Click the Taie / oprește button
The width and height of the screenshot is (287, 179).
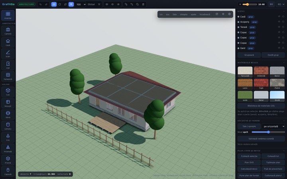pyautogui.click(x=249, y=126)
